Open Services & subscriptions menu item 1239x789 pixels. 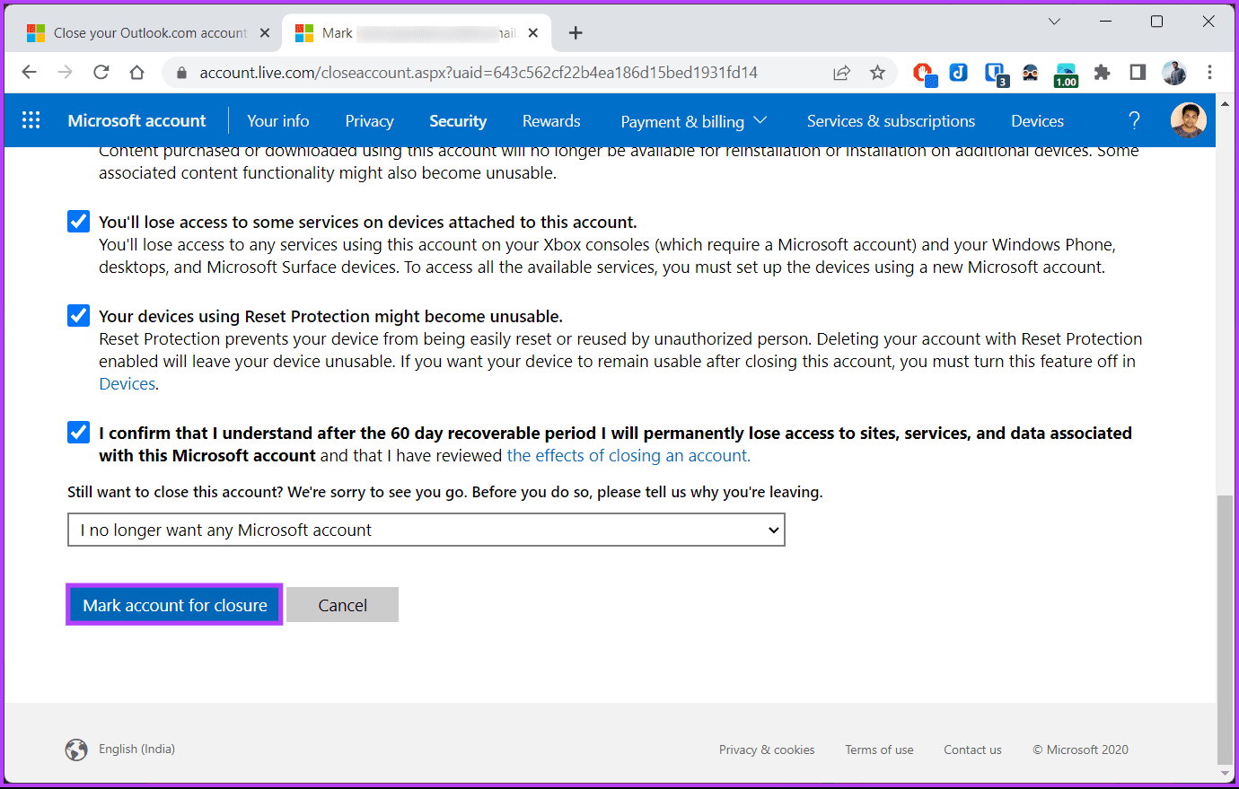click(891, 121)
